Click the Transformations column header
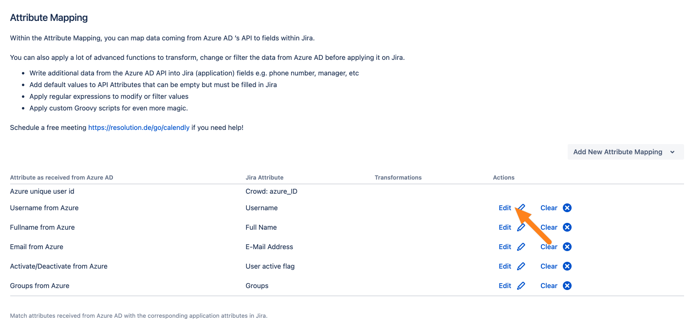Viewport: 686px width, 327px height. click(x=398, y=178)
